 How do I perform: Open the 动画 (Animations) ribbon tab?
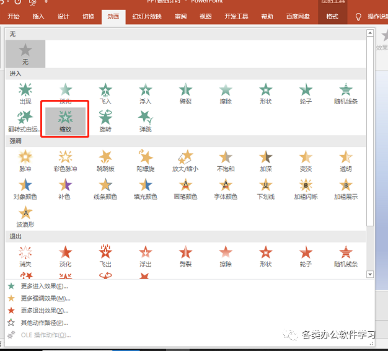(x=113, y=17)
